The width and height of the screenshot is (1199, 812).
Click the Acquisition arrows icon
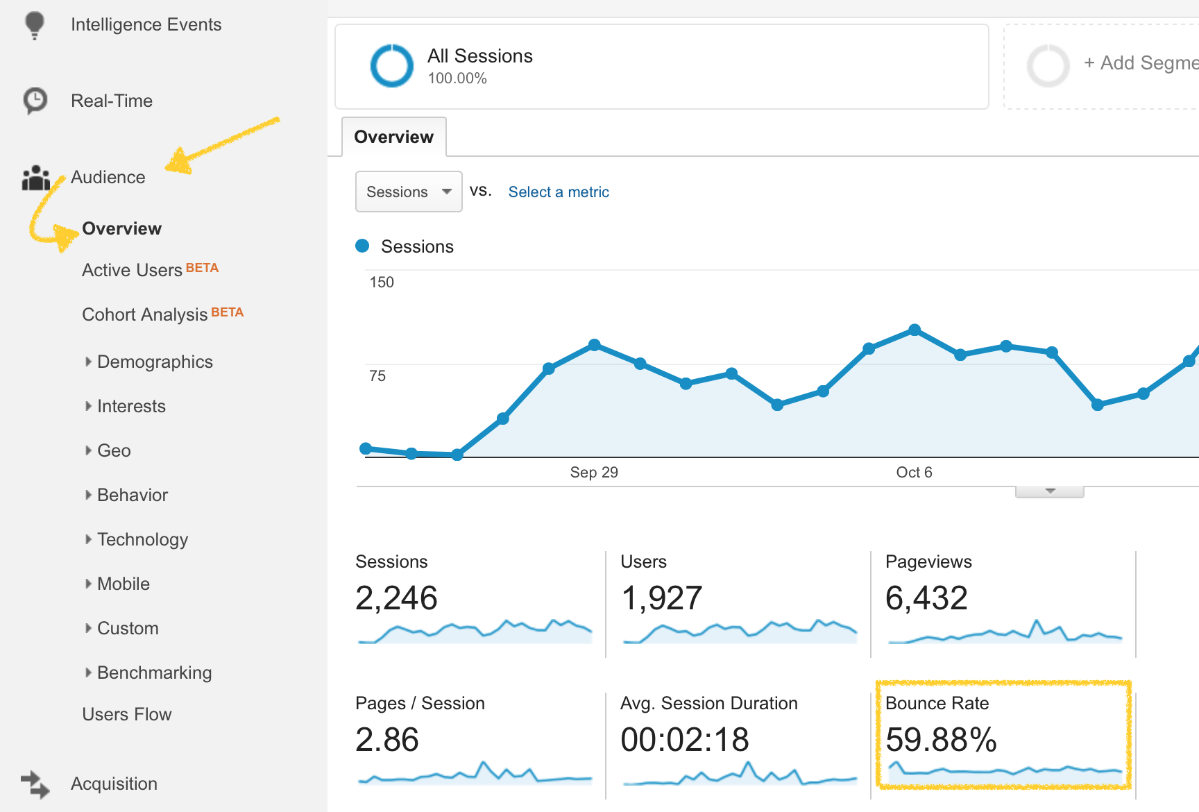point(35,784)
